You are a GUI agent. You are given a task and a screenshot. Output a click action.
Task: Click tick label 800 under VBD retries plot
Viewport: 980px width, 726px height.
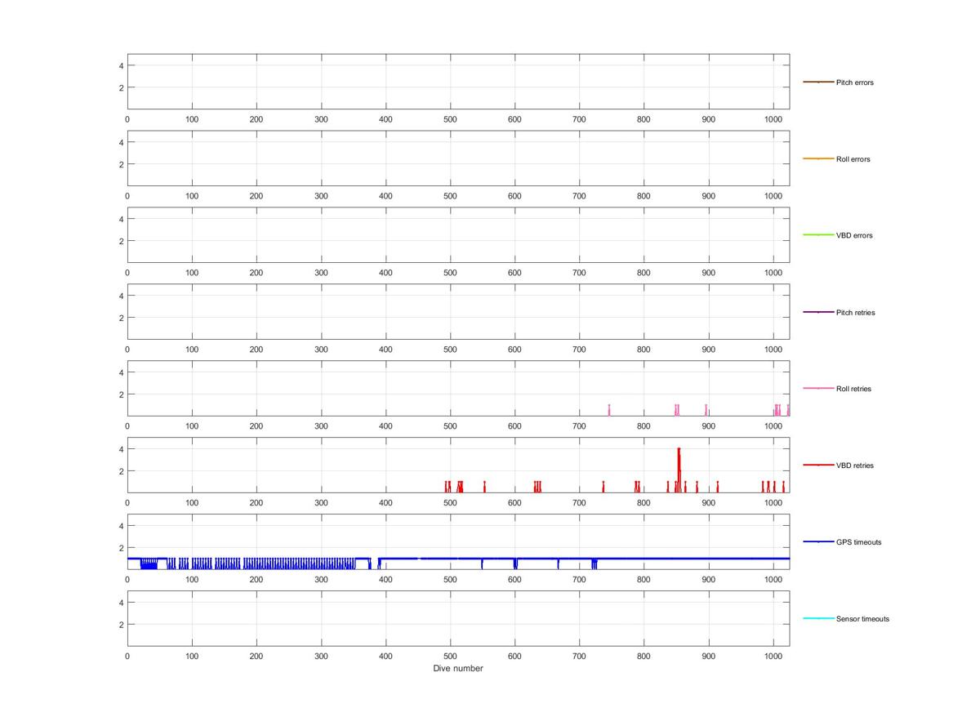coord(644,501)
